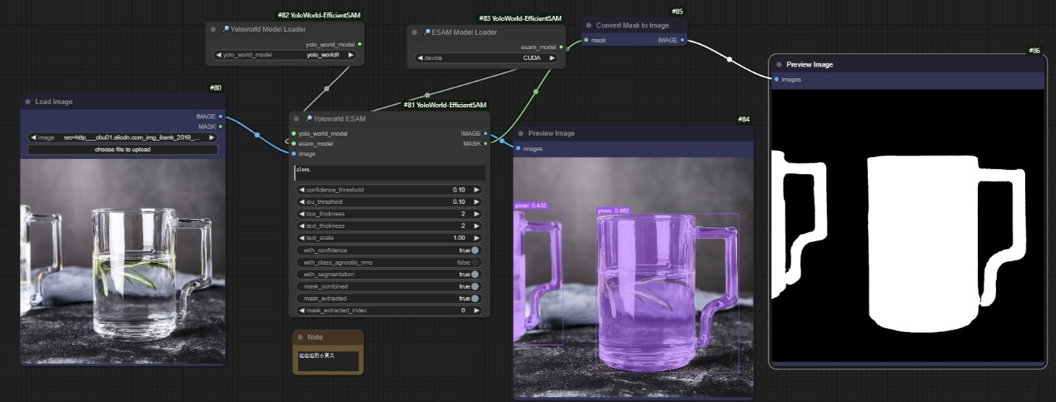Collapse the Load Image node via its title dot
The width and height of the screenshot is (1056, 402).
click(x=27, y=102)
